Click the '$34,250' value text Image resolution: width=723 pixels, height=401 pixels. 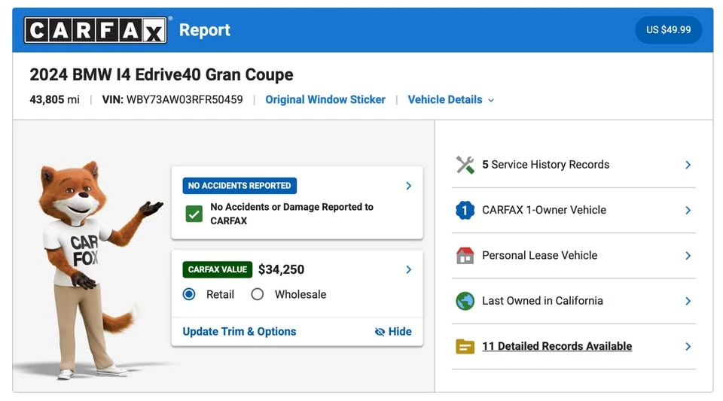pyautogui.click(x=281, y=269)
